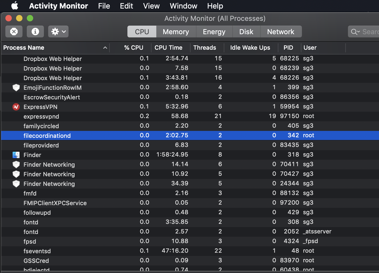This screenshot has height=273, width=379.
Task: Close the Activity Monitor window
Action: [9, 18]
